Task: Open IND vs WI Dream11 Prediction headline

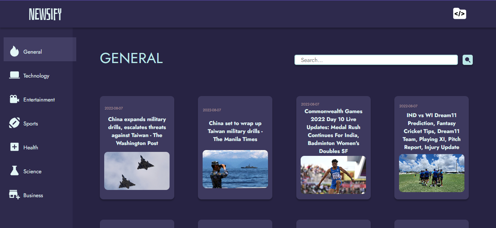Action: point(432,131)
